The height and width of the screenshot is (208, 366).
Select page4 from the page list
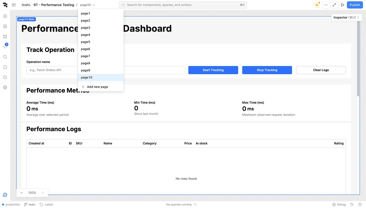pyautogui.click(x=101, y=35)
